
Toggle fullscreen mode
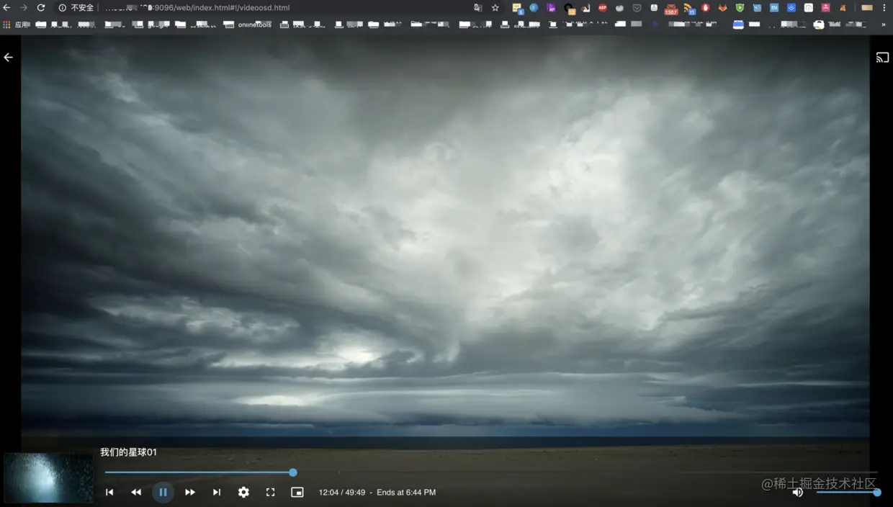point(270,493)
